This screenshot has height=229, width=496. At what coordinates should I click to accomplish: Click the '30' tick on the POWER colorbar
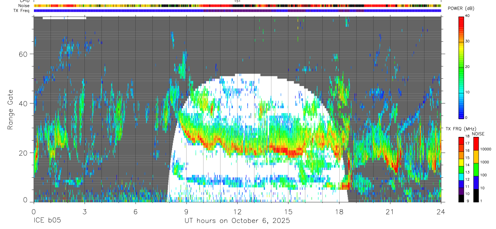pos(467,41)
